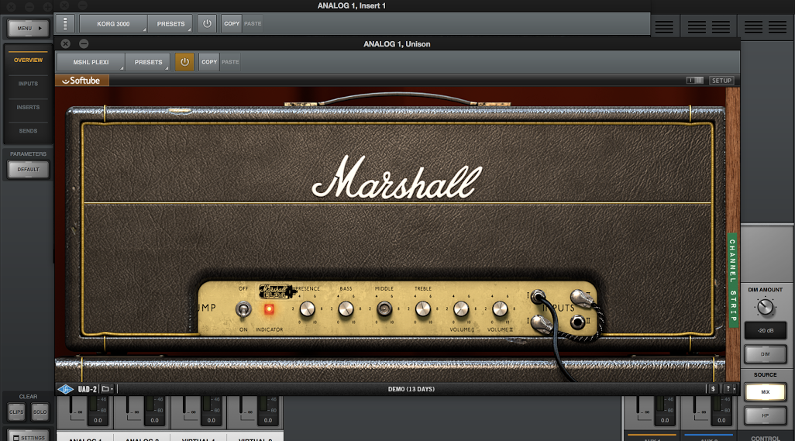Select HP as monitor source
Image resolution: width=795 pixels, height=441 pixels.
click(765, 415)
